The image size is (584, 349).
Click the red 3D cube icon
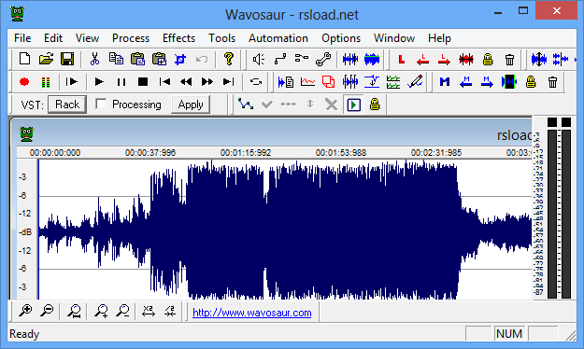coord(329,82)
